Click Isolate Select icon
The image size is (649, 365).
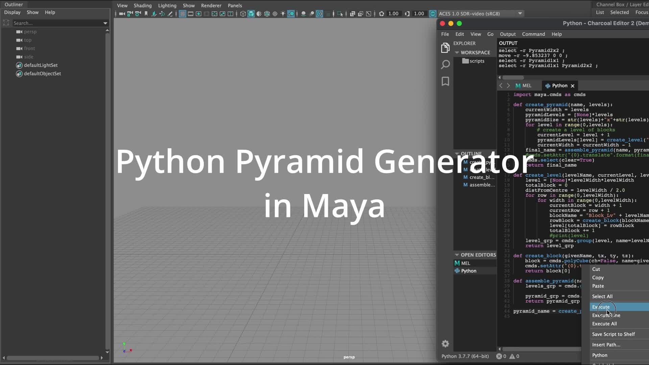pyautogui.click(x=340, y=14)
